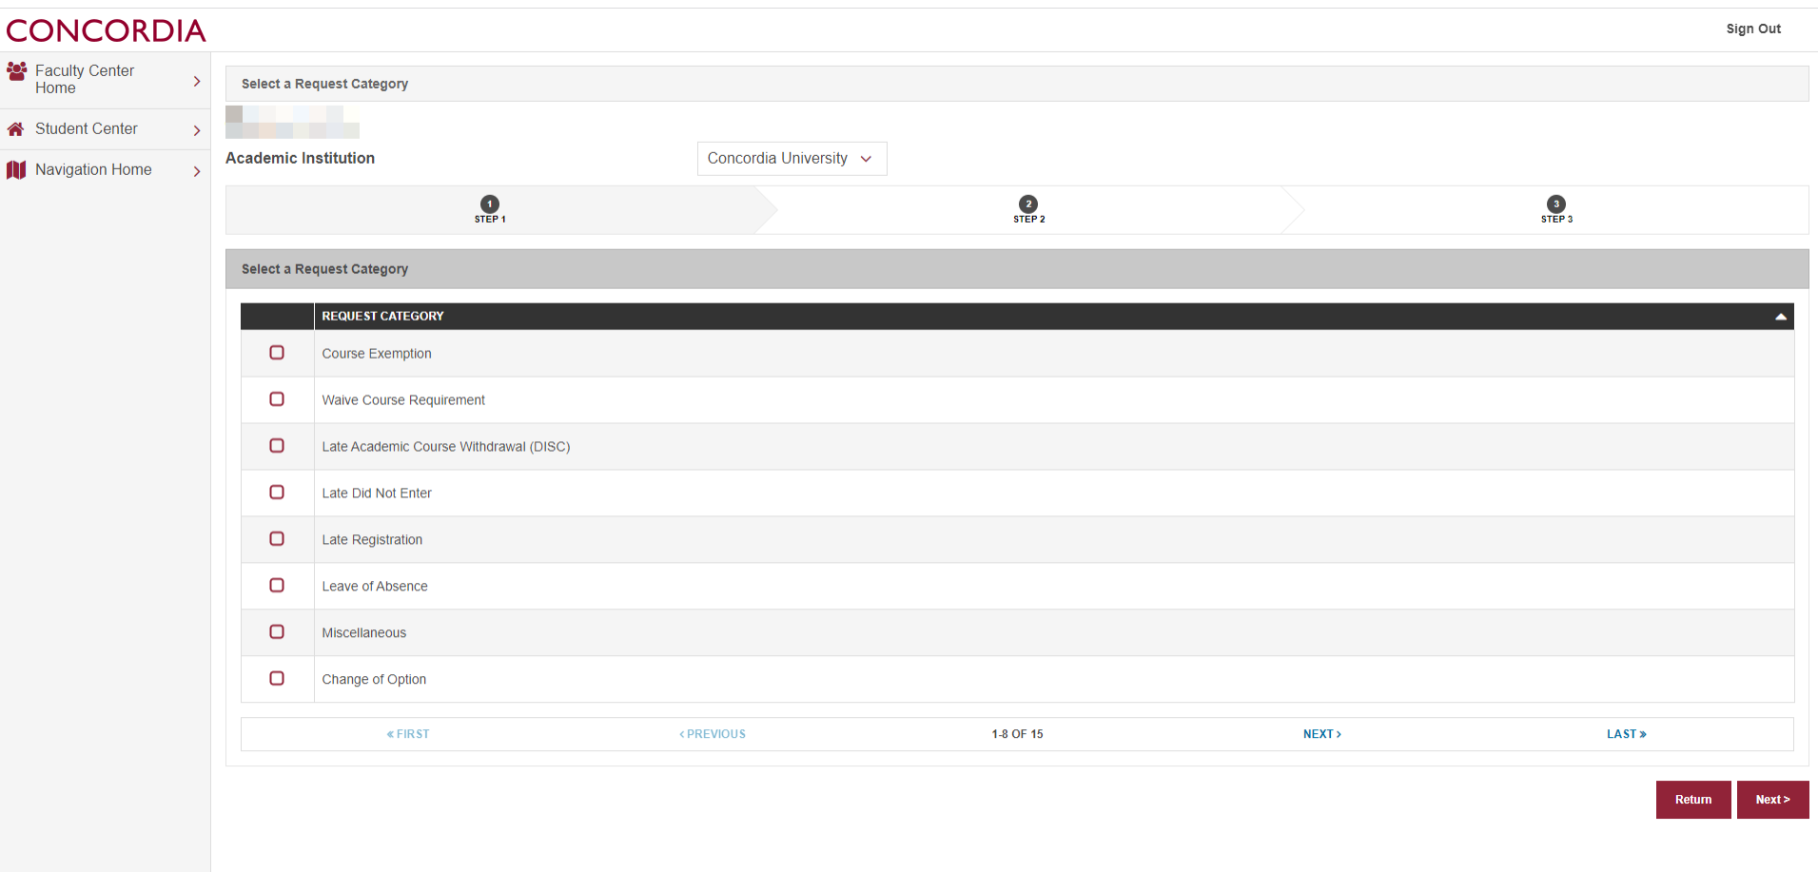Click the red Next > button
Screen dimensions: 1818x872
[1772, 800]
